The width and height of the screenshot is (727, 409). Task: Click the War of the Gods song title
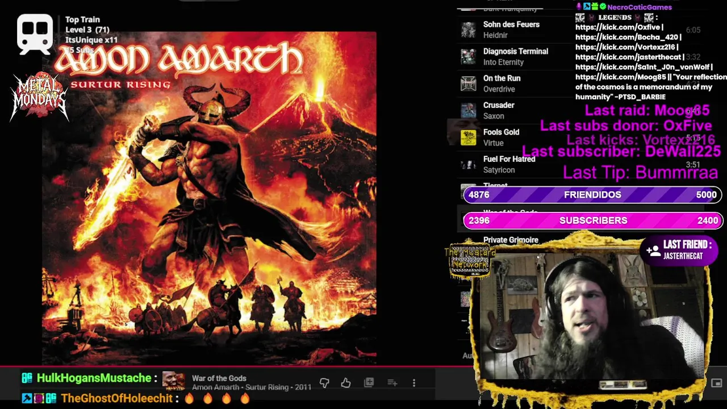point(219,378)
